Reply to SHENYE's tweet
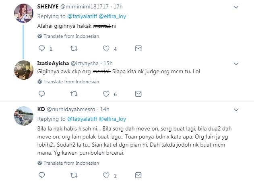254x182 pixels. [41, 49]
